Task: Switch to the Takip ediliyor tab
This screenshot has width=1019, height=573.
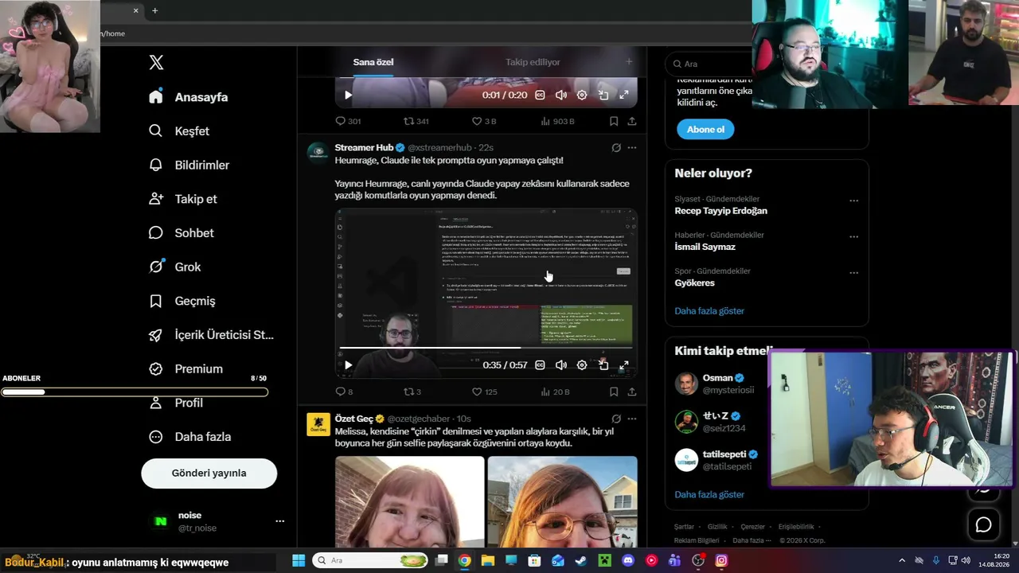Action: [533, 62]
